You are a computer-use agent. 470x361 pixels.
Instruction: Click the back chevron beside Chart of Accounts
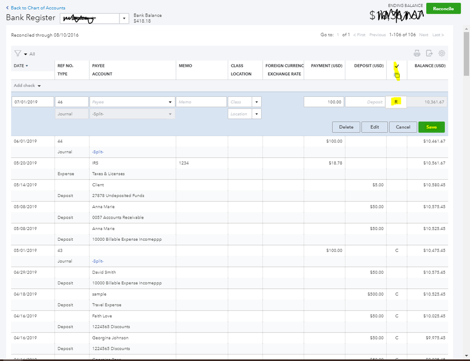8,8
